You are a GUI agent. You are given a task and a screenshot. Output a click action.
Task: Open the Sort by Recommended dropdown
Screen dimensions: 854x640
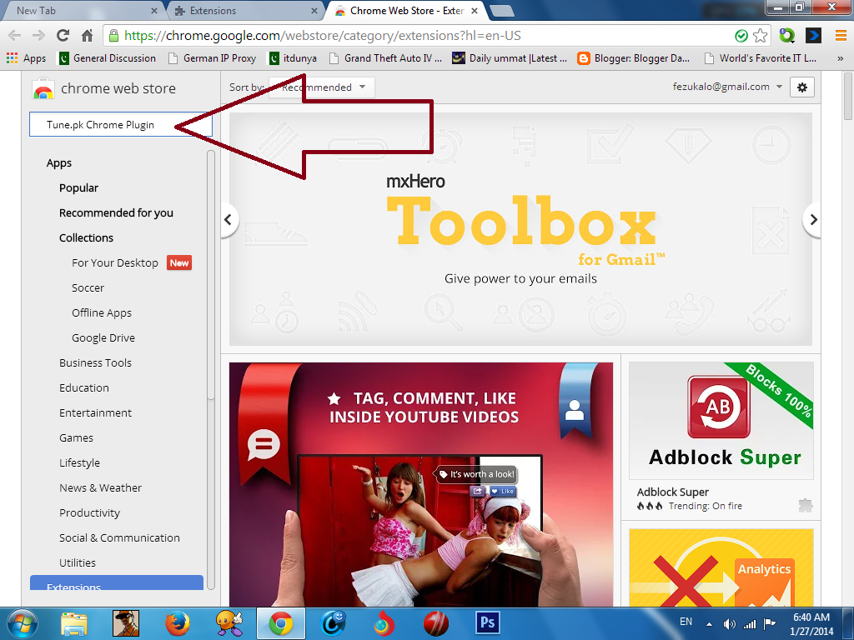pos(321,87)
